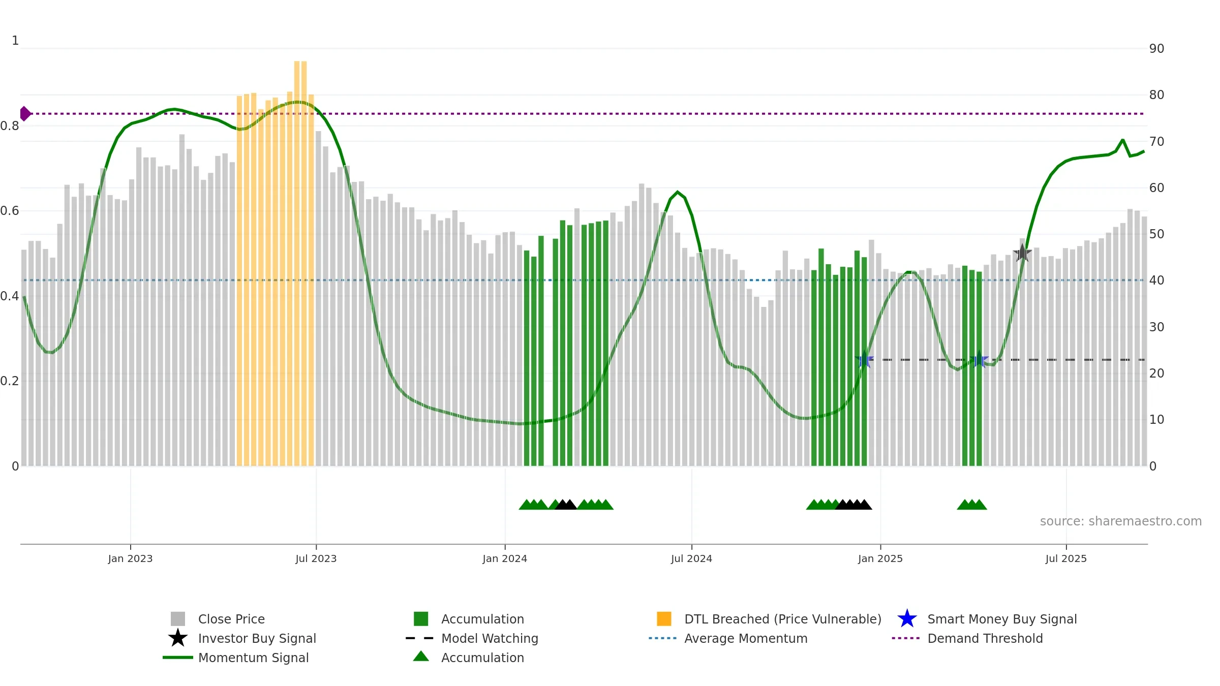Click the black Investor Buy Signal legend star
The height and width of the screenshot is (686, 1220).
pyautogui.click(x=178, y=638)
